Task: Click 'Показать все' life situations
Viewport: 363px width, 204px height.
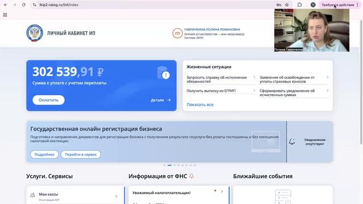Action: [x=200, y=104]
